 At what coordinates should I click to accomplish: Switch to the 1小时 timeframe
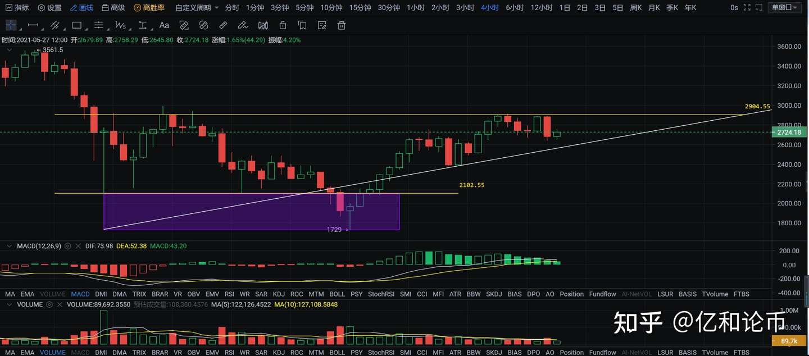(416, 8)
